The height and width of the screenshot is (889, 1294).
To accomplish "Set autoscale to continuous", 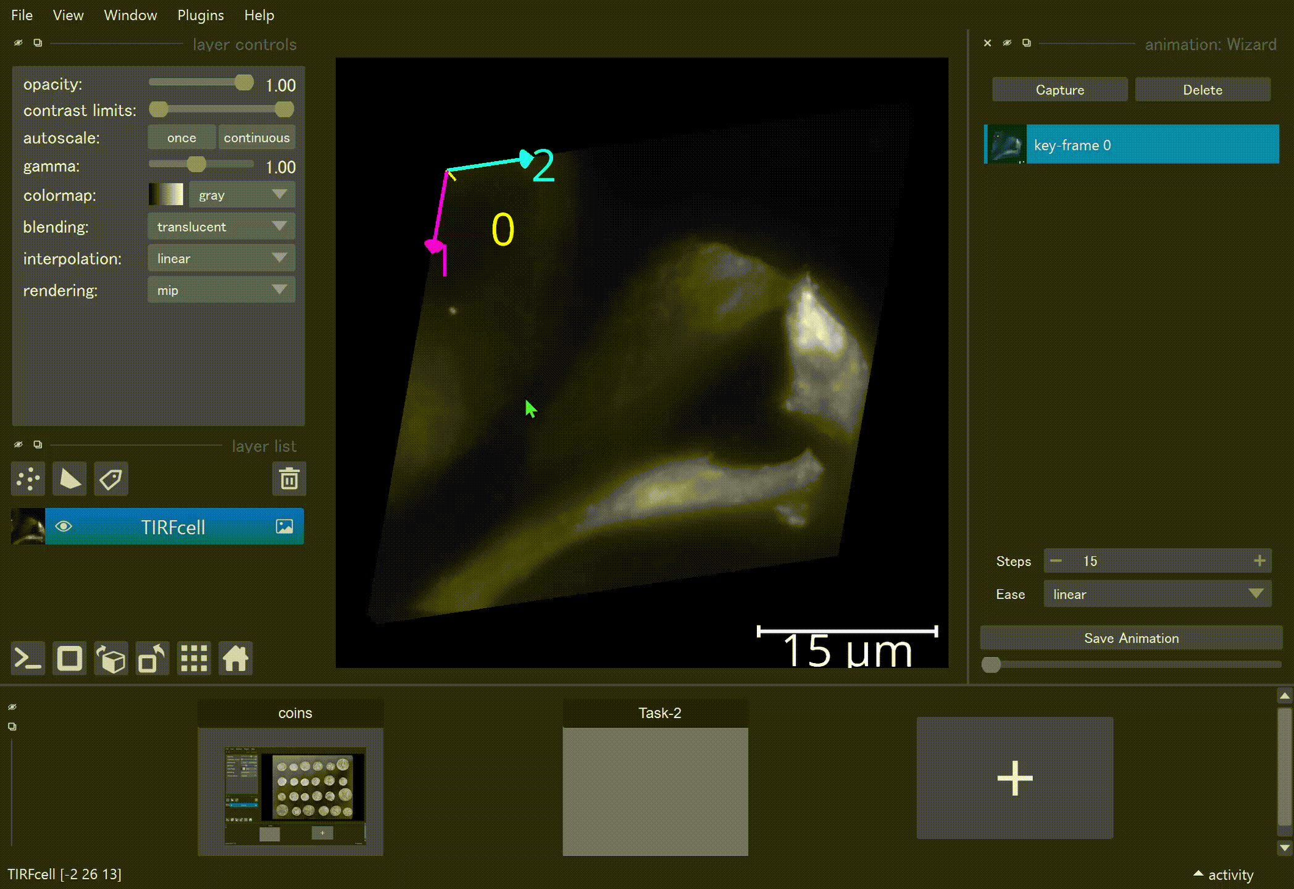I will [x=256, y=138].
